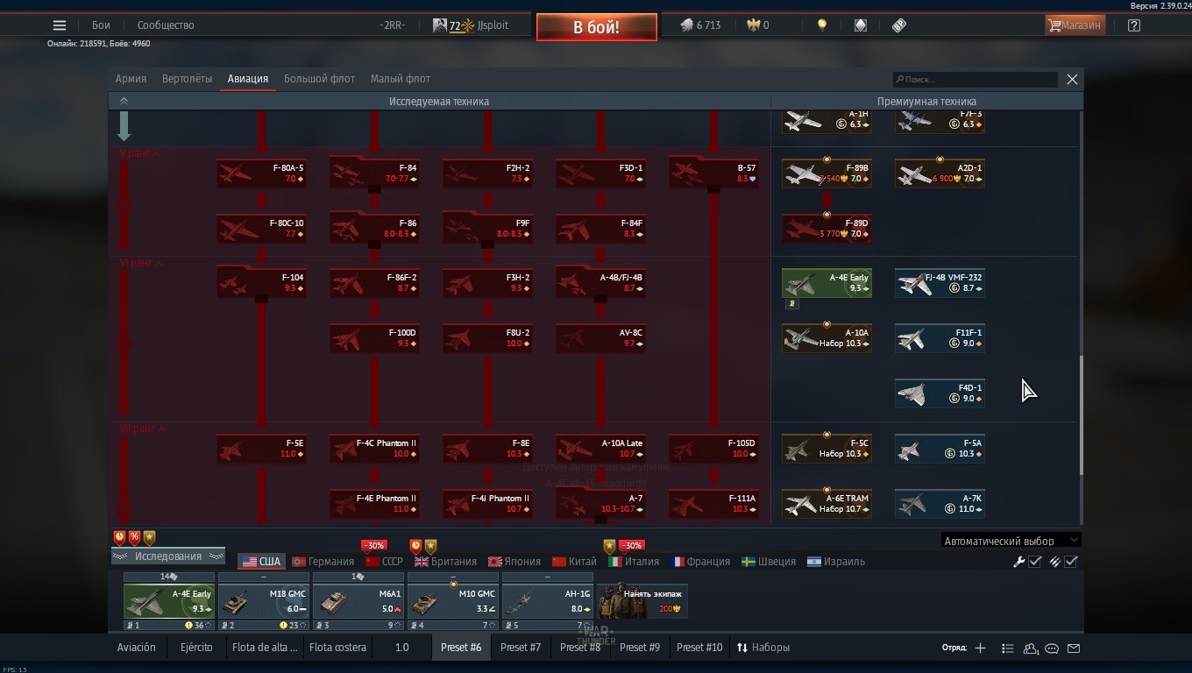
Task: Select the F-89B premium aircraft card
Action: [827, 173]
